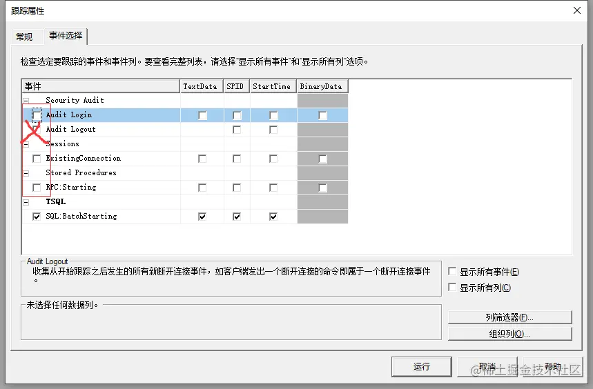
Task: Click the 取消 button
Action: [x=487, y=367]
